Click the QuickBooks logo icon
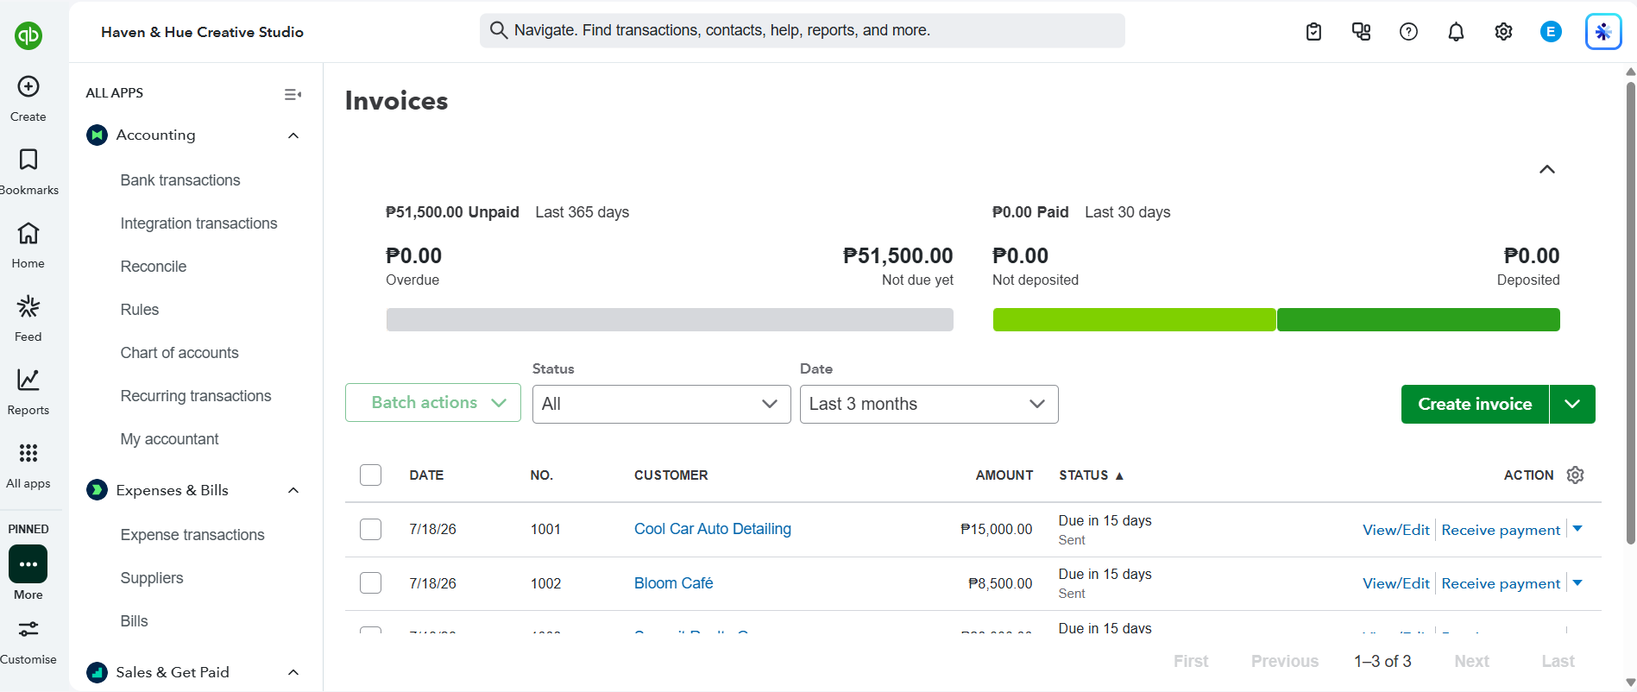The image size is (1637, 692). click(28, 35)
